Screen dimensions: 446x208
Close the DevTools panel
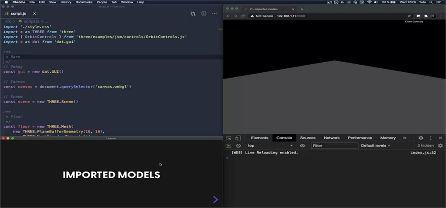click(x=440, y=138)
